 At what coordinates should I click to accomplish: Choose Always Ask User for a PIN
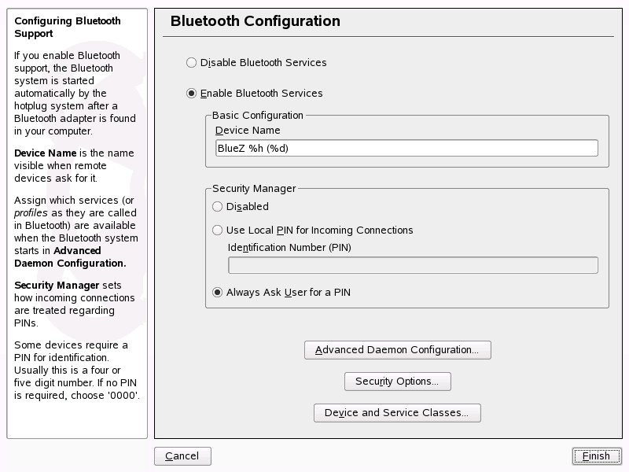[x=218, y=293]
